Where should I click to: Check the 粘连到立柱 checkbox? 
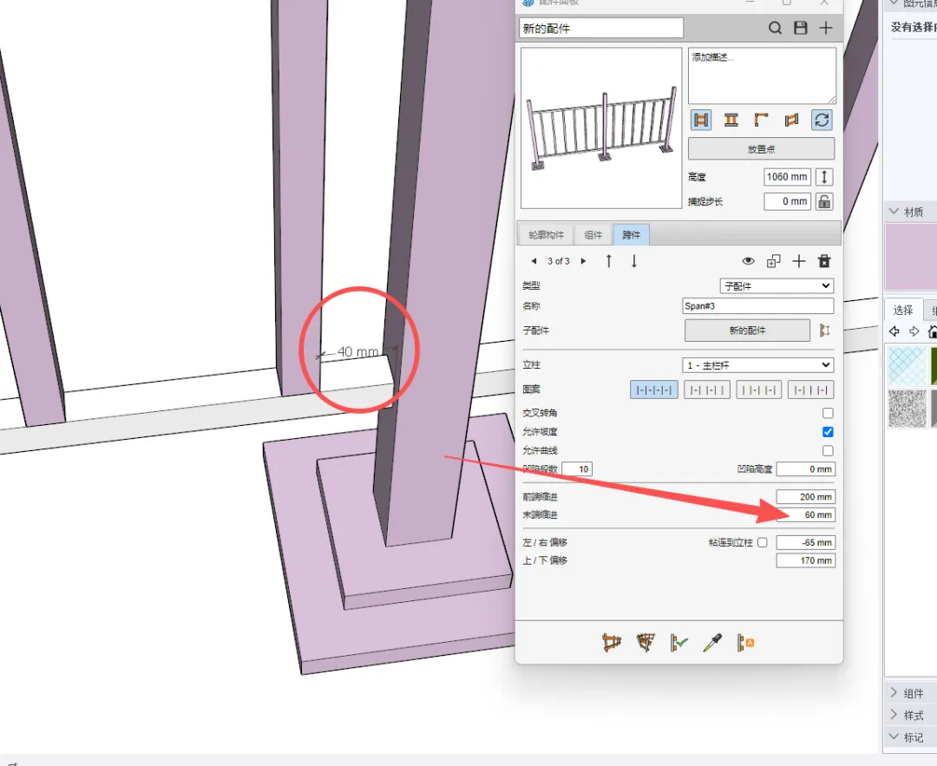[x=762, y=542]
